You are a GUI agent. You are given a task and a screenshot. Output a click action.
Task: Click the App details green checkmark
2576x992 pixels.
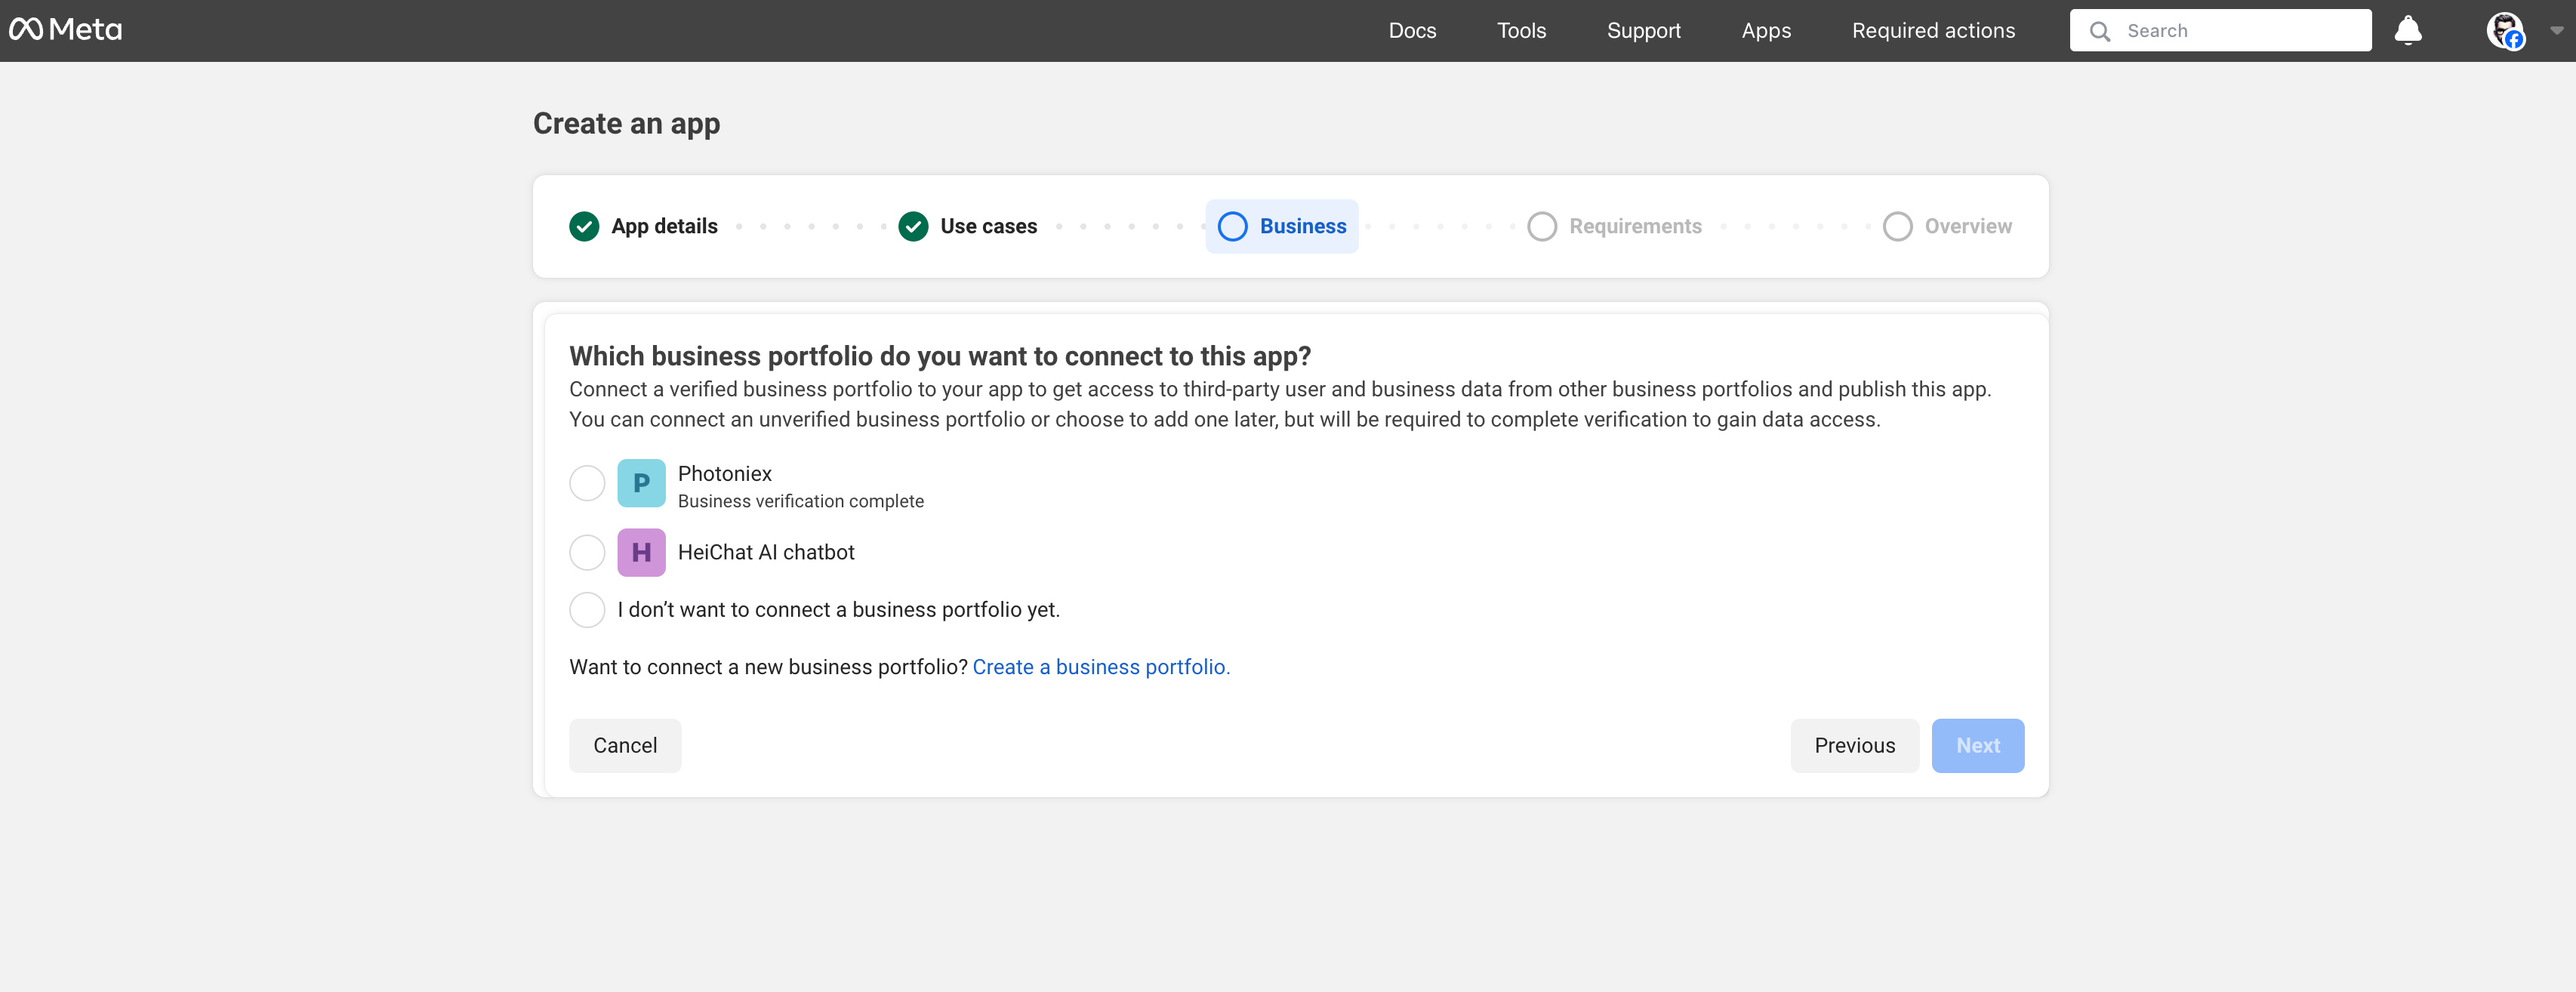pyautogui.click(x=584, y=227)
